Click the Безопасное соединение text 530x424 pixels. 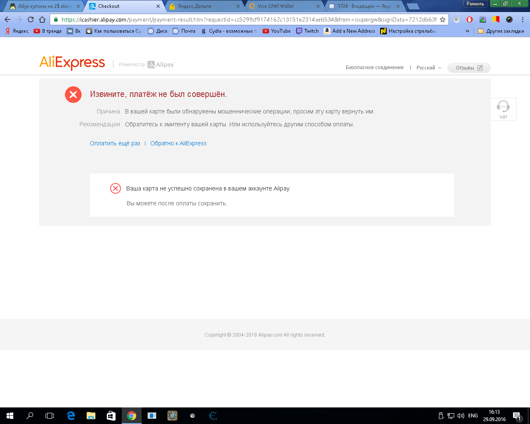tap(375, 67)
